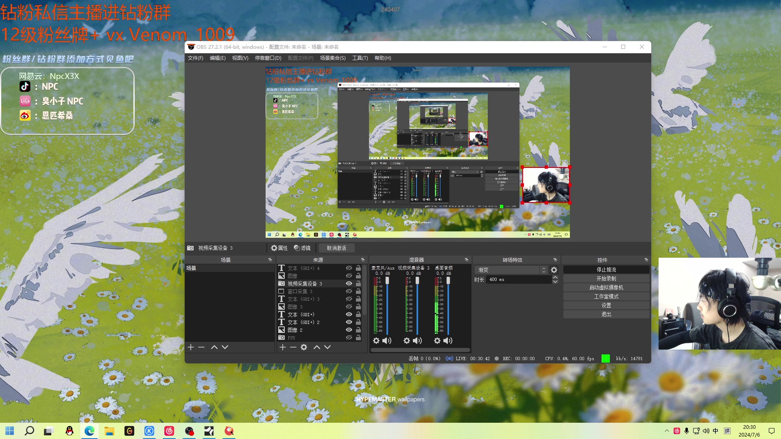Open 帮助(H) menu
This screenshot has height=439, width=781.
(383, 58)
